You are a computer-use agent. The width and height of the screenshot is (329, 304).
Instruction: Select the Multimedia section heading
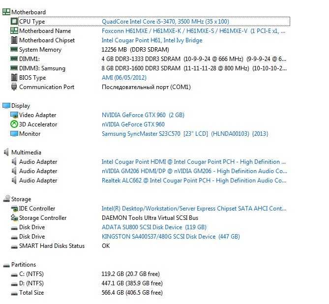point(26,152)
